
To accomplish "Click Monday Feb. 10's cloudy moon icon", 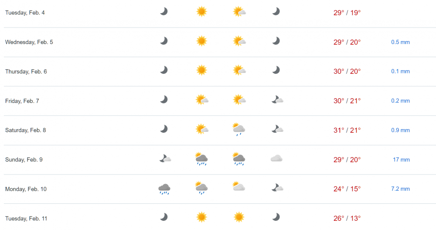I will (x=277, y=188).
